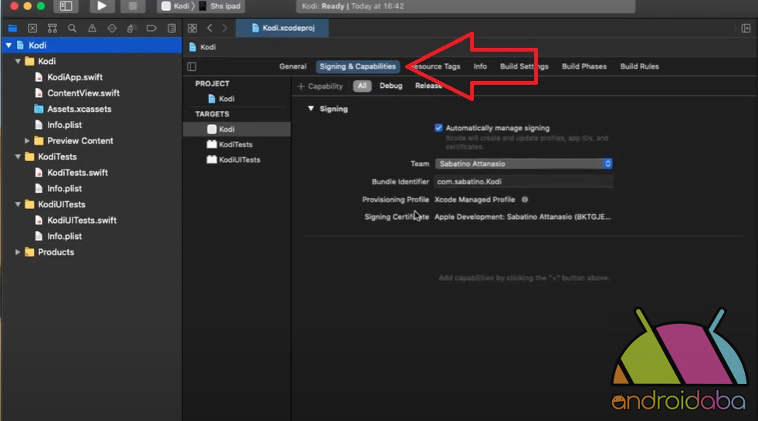Viewport: 758px width, 421px height.
Task: Collapse the root Kodi project
Action: click(x=8, y=45)
